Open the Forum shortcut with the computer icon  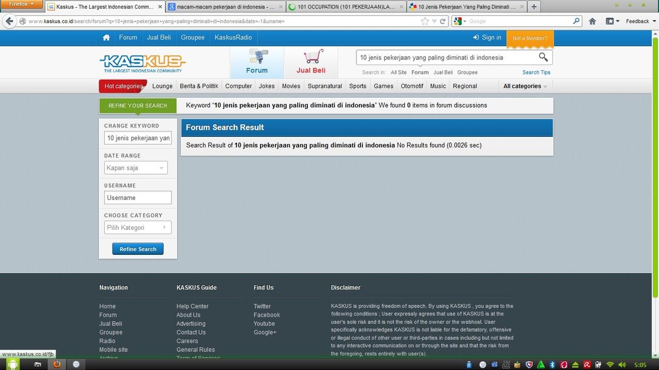tap(257, 62)
